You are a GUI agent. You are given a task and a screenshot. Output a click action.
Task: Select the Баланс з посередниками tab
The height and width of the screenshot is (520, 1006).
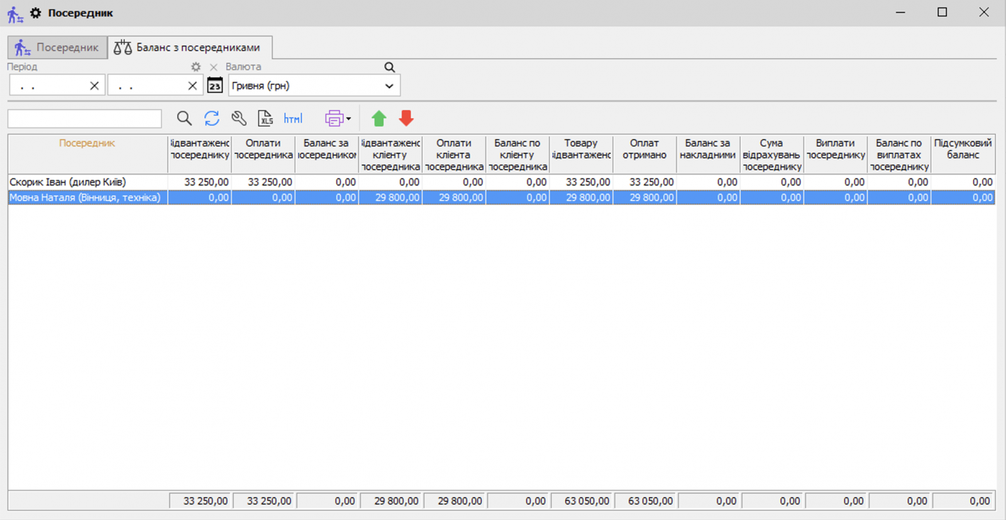(190, 48)
